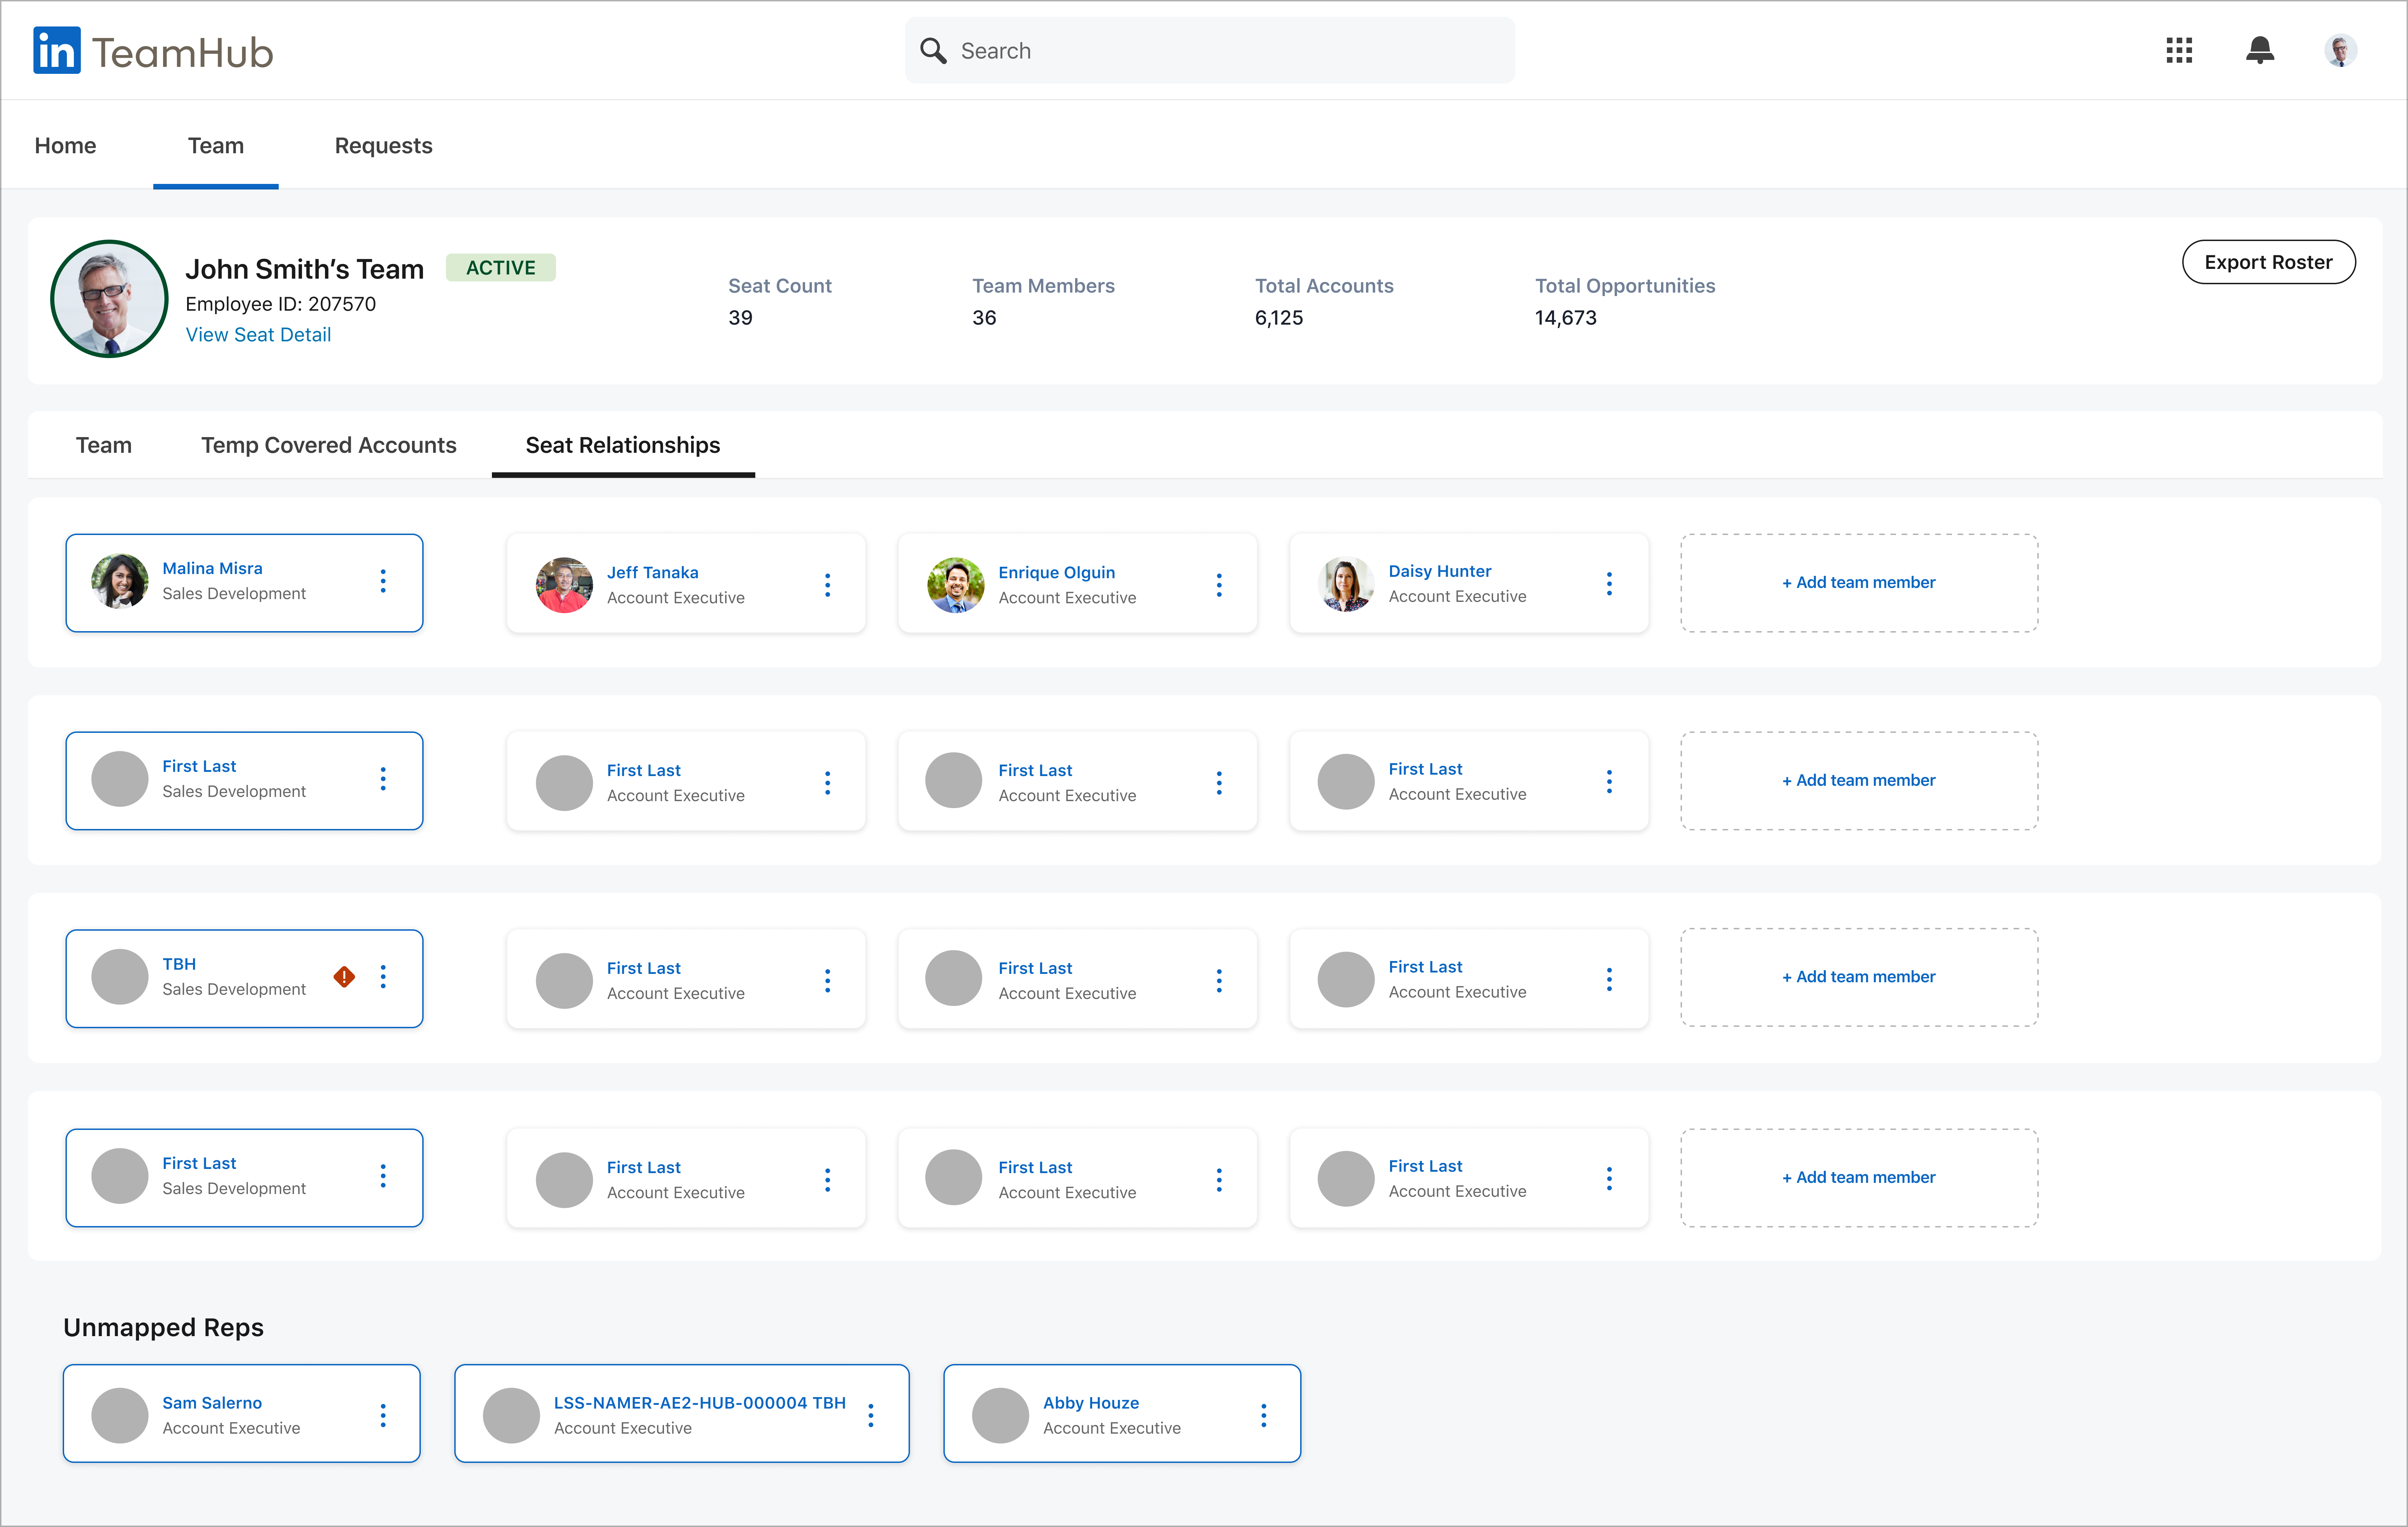Click the TBH card's placeholder avatar
The width and height of the screenshot is (2408, 1527).
point(120,977)
